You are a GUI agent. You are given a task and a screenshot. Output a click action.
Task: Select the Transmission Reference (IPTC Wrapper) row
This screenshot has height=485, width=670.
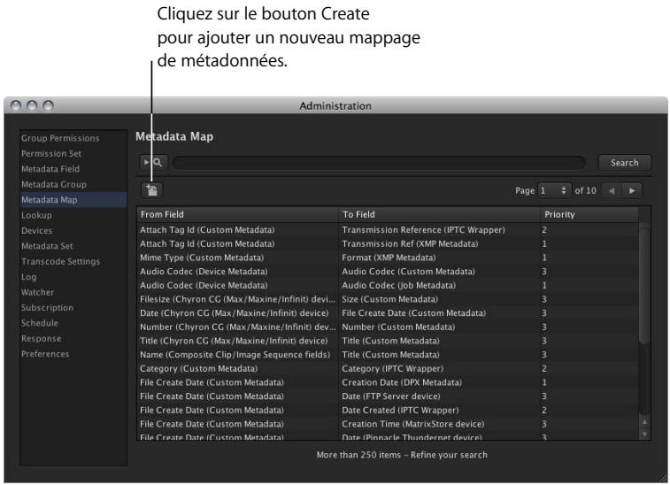pos(388,230)
